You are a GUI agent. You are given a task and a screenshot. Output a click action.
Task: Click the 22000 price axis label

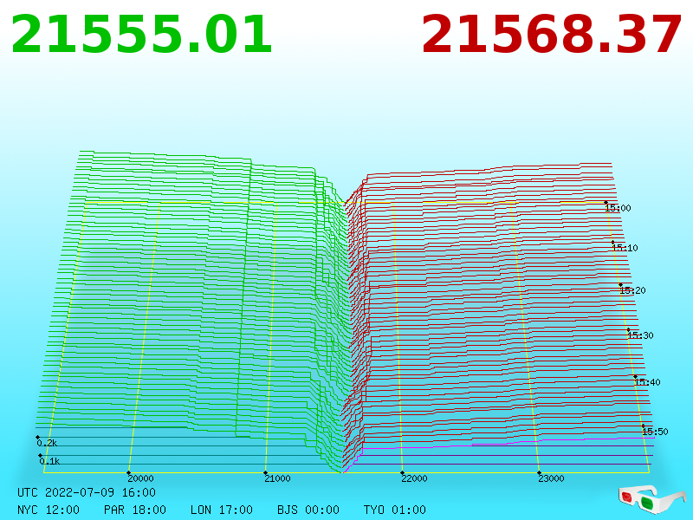pyautogui.click(x=414, y=478)
